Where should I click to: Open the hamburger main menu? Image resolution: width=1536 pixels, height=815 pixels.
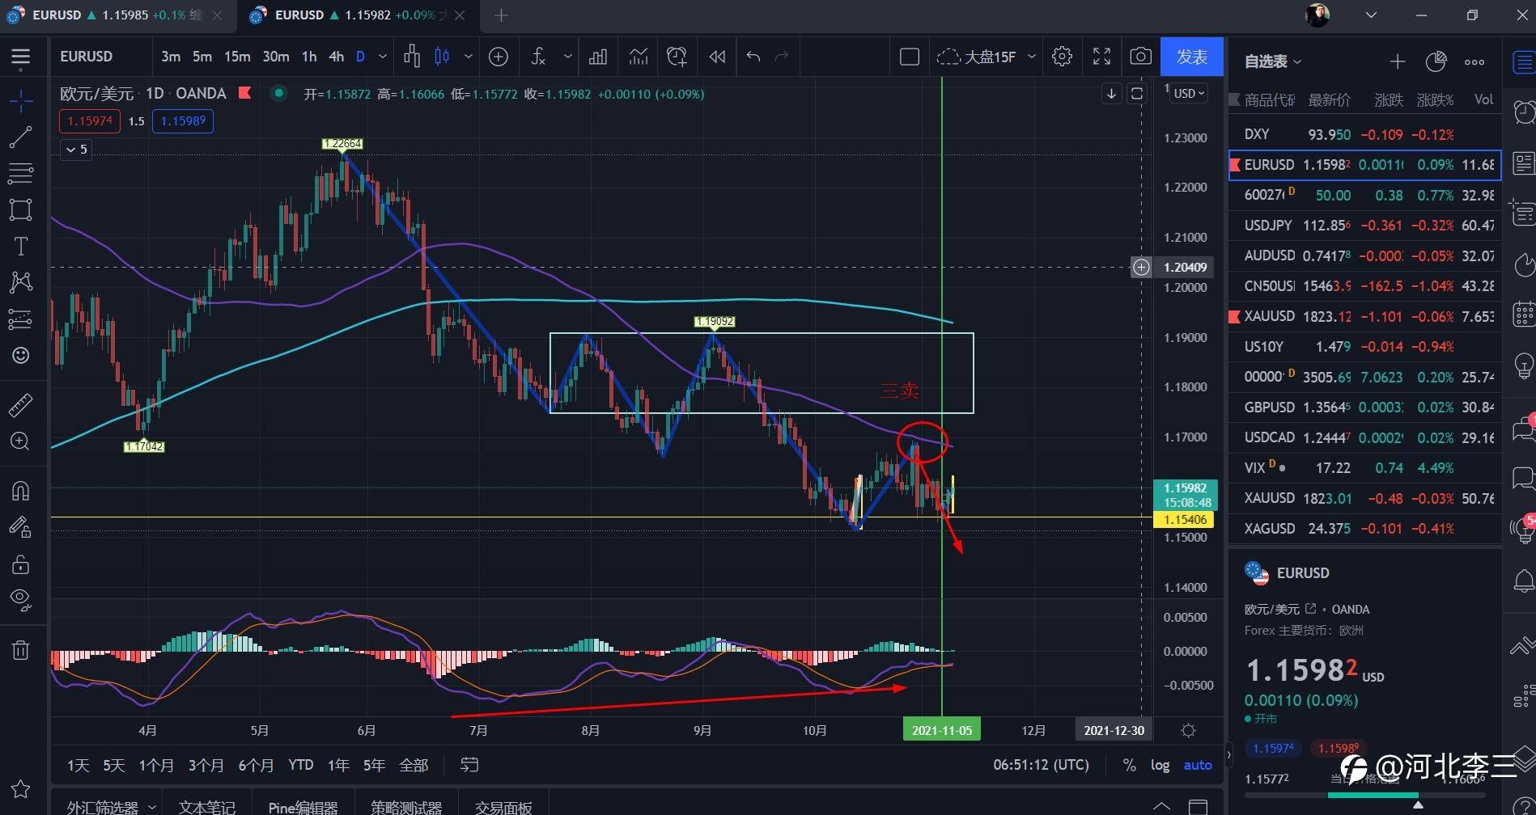click(21, 57)
